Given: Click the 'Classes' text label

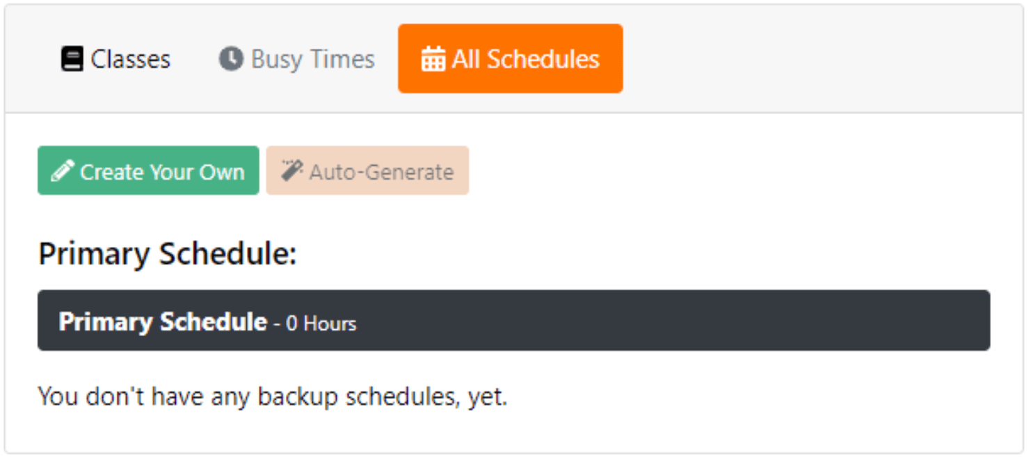Looking at the screenshot, I should (130, 59).
